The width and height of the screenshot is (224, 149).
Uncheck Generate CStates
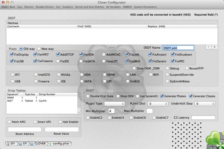click(x=191, y=96)
